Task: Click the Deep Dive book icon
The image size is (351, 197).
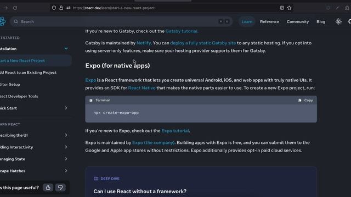Action: tap(96, 178)
